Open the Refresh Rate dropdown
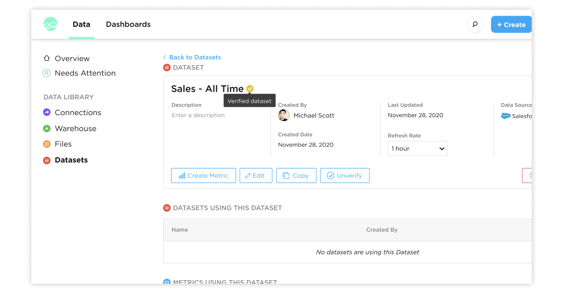The height and width of the screenshot is (295, 563). point(418,149)
